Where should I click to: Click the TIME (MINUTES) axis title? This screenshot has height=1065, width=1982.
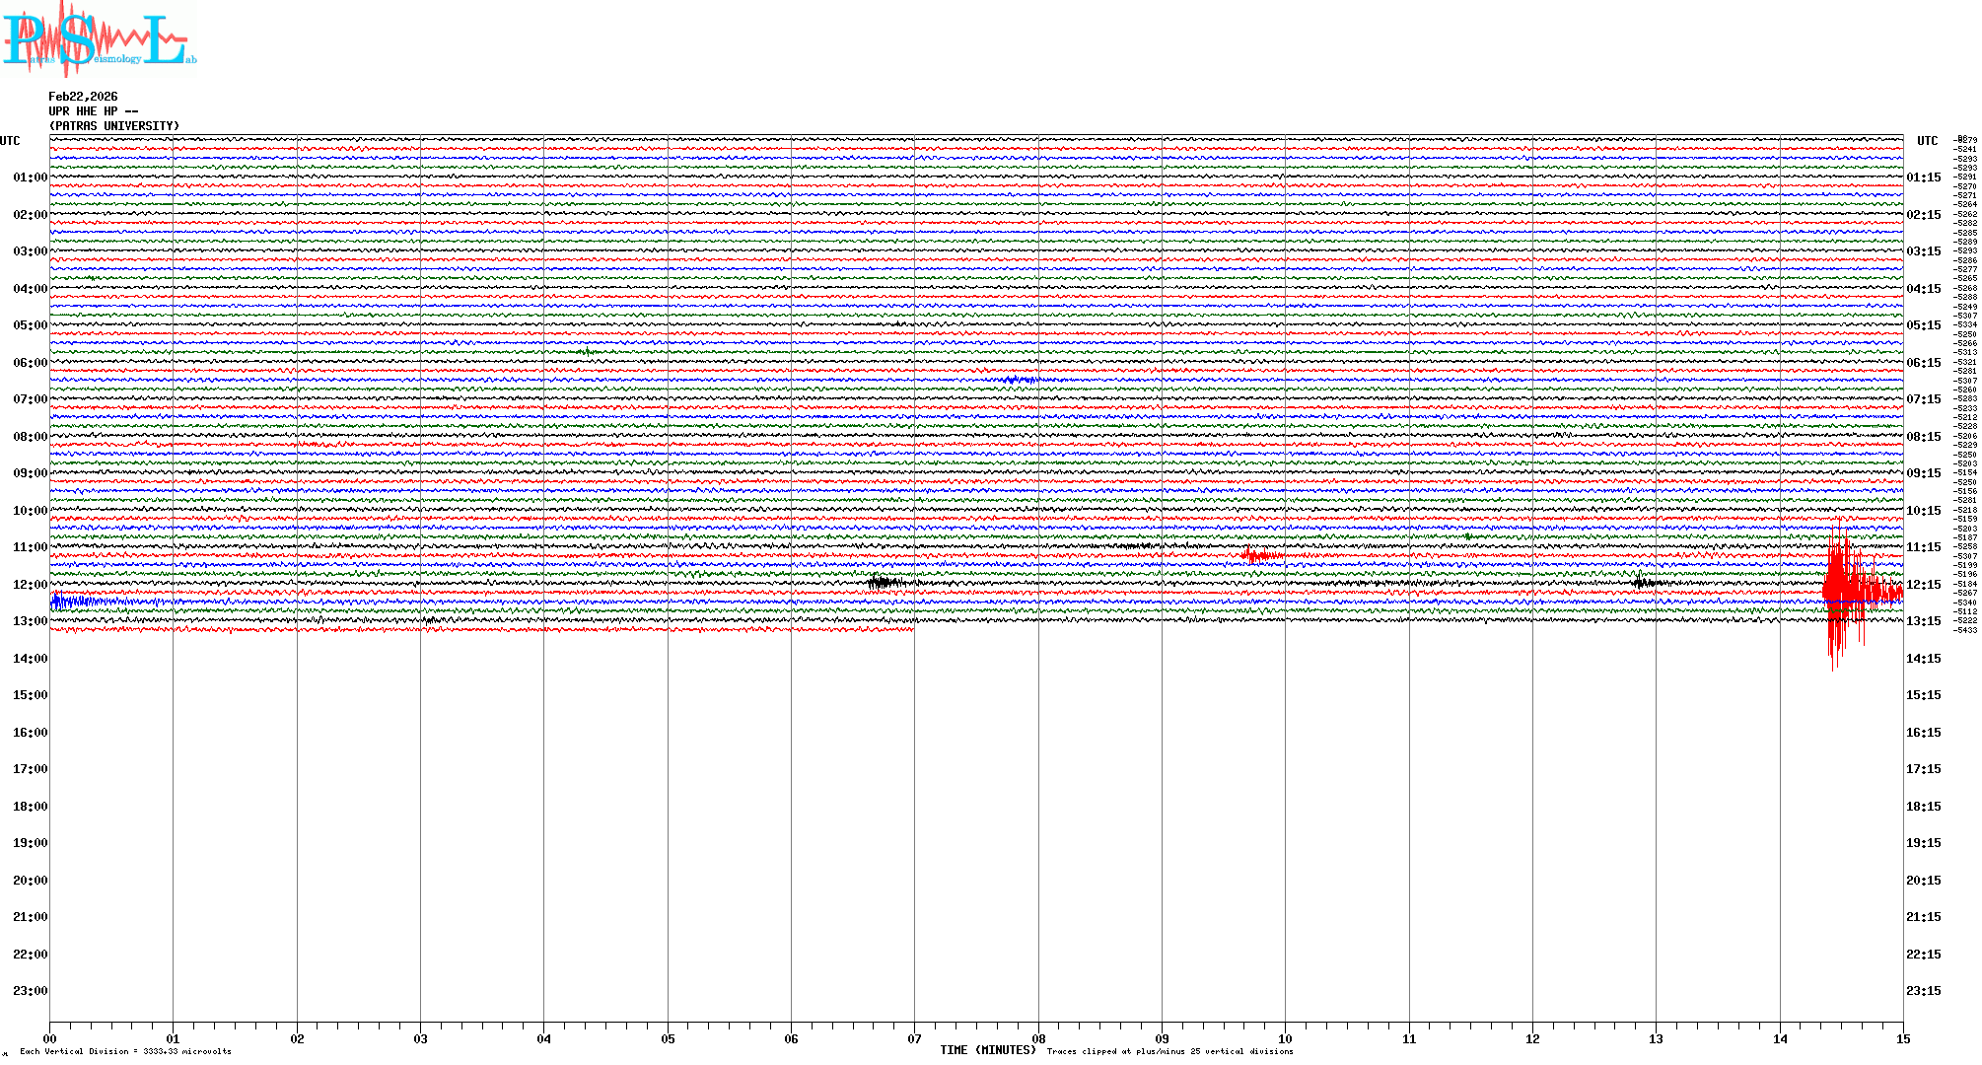pyautogui.click(x=988, y=1050)
